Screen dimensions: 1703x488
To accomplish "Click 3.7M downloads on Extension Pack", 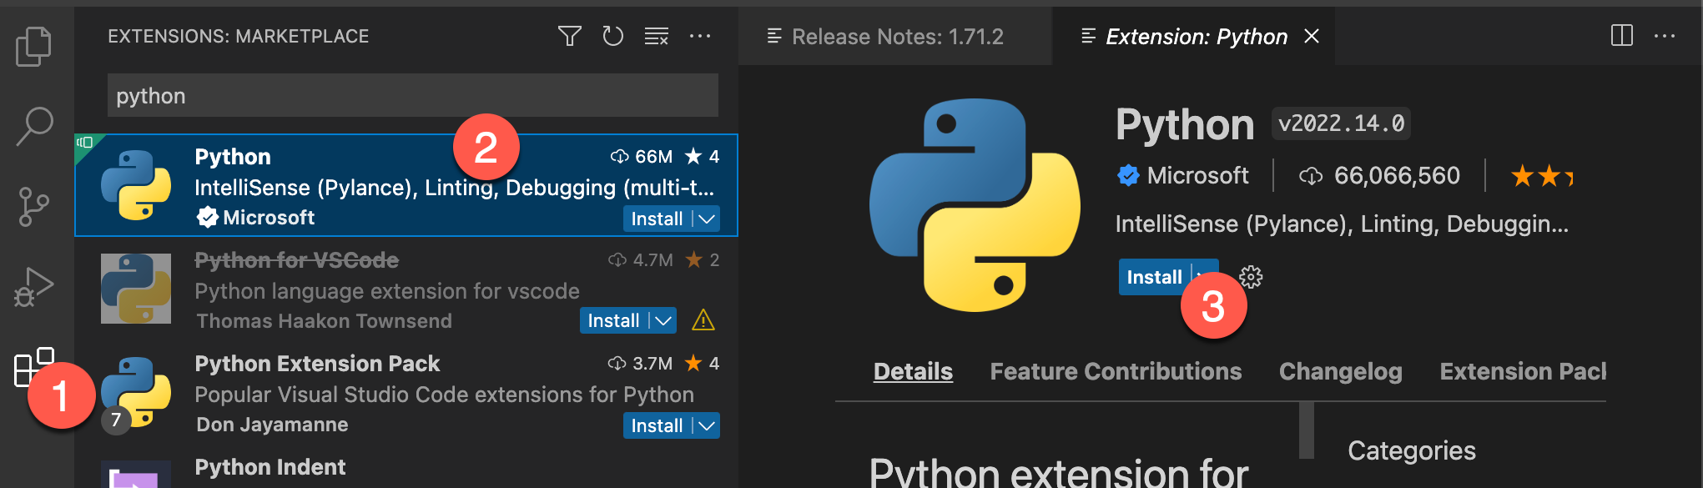I will pos(640,364).
